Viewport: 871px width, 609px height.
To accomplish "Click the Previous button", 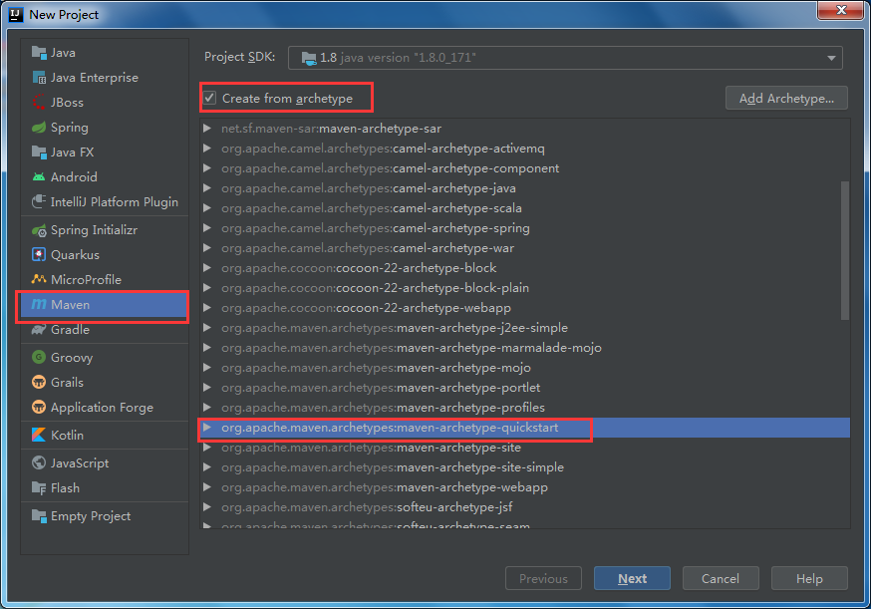I will 543,578.
